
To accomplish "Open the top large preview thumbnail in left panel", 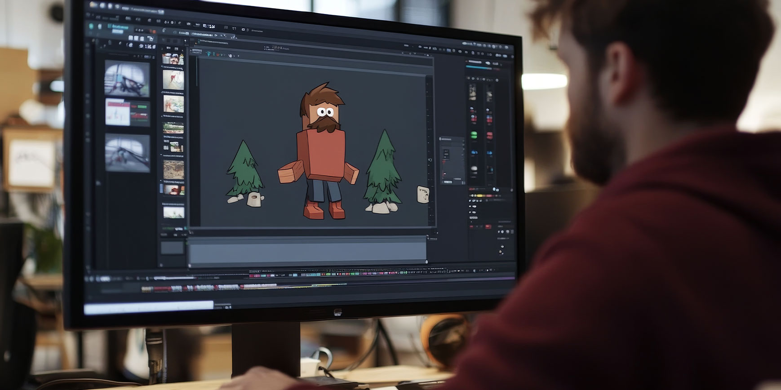I will [x=127, y=79].
